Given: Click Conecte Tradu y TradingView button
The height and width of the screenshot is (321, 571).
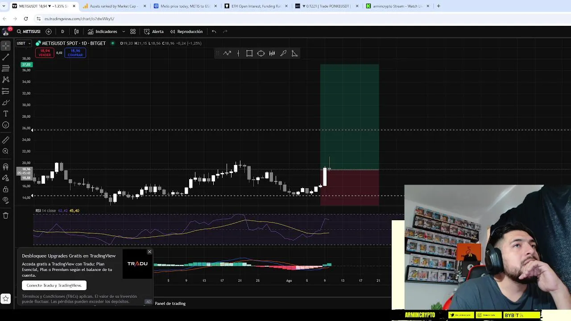Looking at the screenshot, I should click(54, 285).
